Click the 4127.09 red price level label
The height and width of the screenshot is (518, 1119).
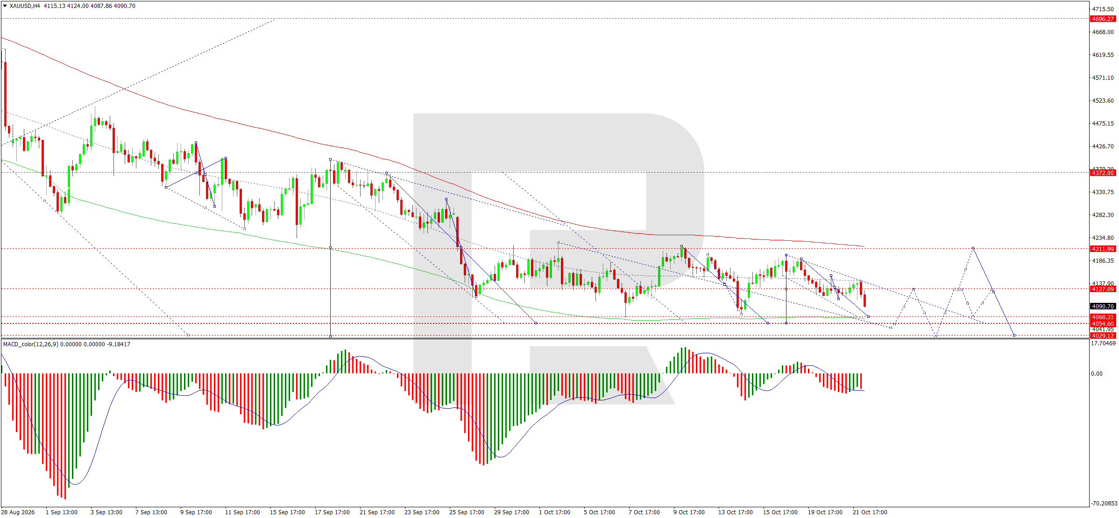point(1103,289)
